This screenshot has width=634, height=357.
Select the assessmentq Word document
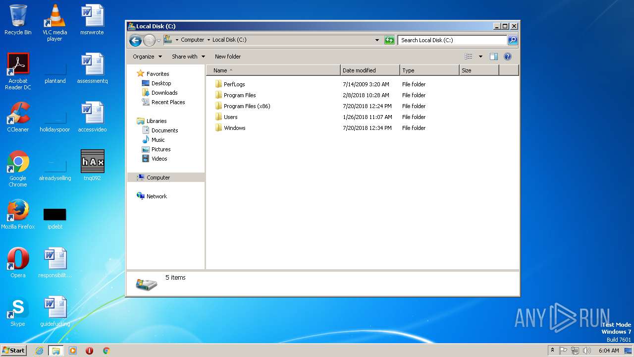[x=92, y=68]
